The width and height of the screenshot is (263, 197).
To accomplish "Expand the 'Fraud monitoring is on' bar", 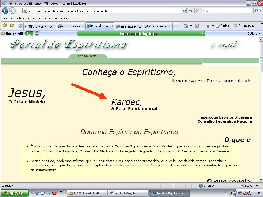I will (202, 34).
